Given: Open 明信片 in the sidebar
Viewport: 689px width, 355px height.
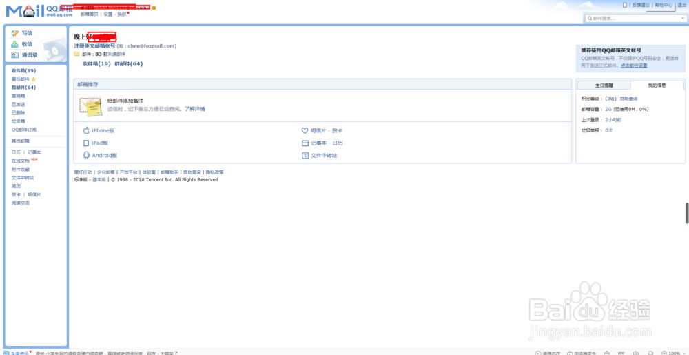Looking at the screenshot, I should click(34, 194).
